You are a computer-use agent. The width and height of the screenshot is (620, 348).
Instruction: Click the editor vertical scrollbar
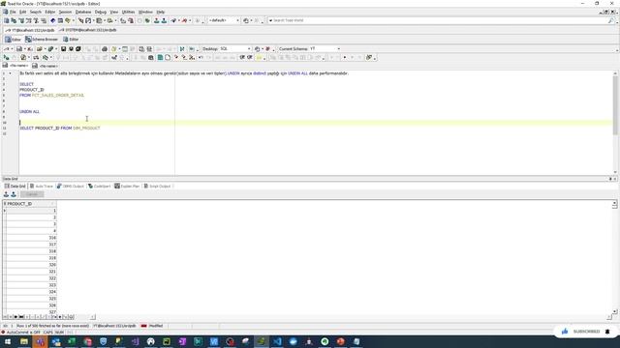pos(615,123)
